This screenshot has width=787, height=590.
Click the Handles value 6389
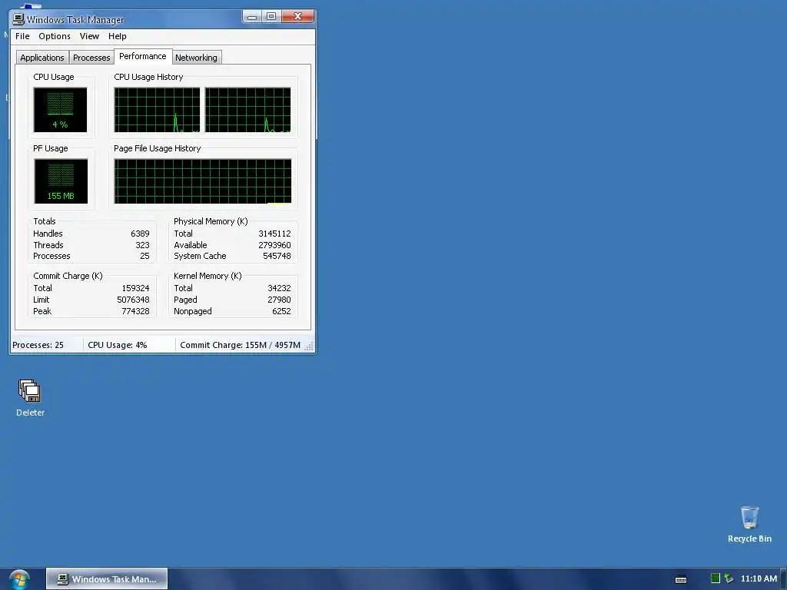140,234
